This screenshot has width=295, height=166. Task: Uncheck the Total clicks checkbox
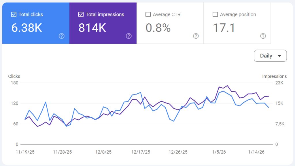[14, 14]
